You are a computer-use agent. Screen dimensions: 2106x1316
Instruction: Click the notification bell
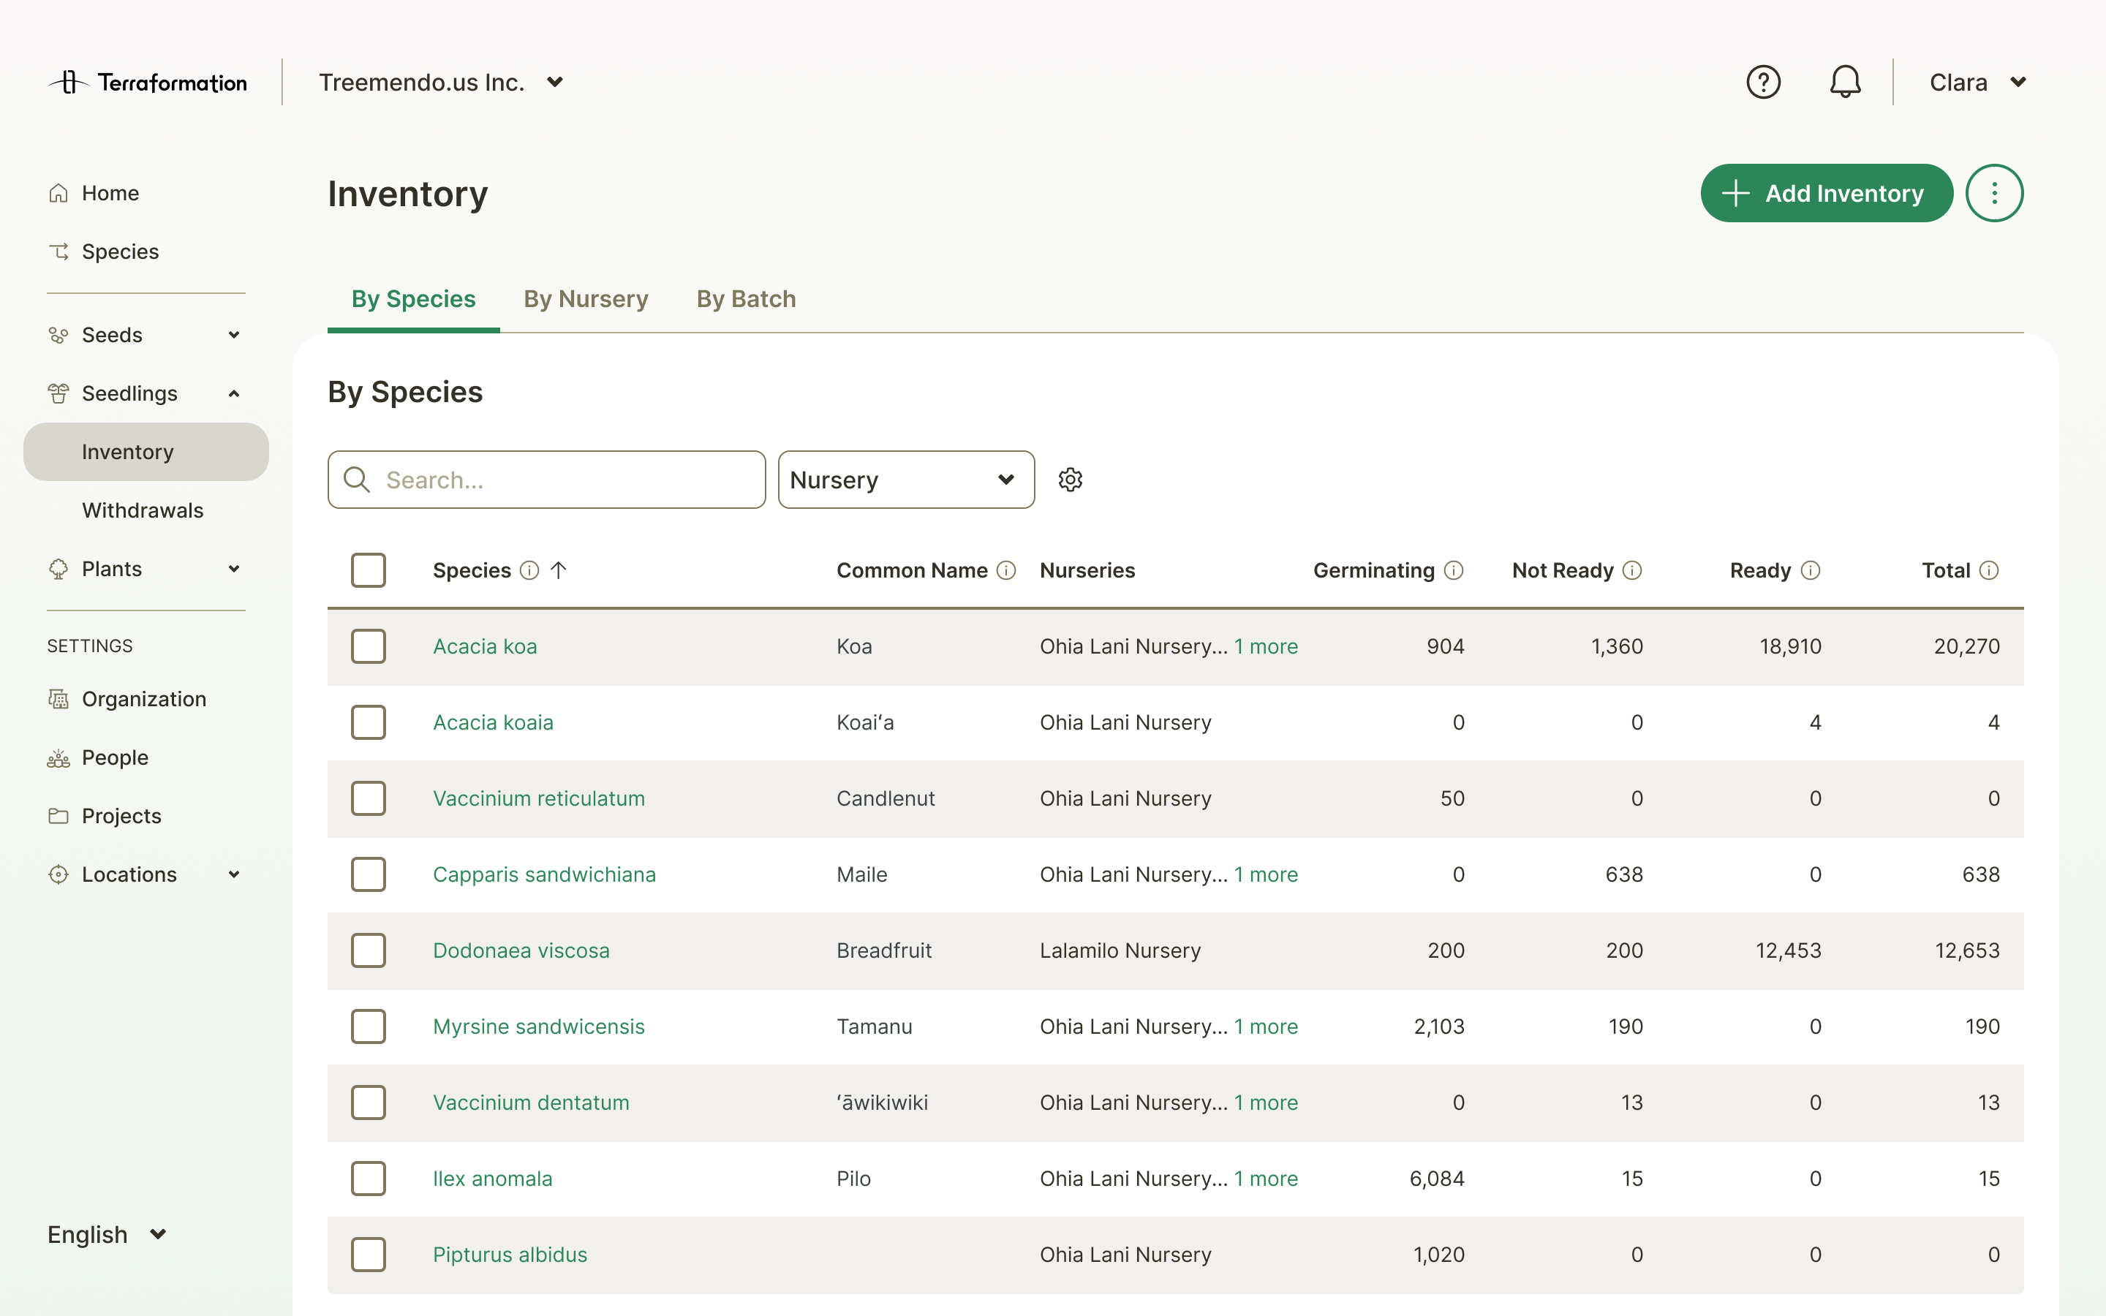click(1845, 81)
